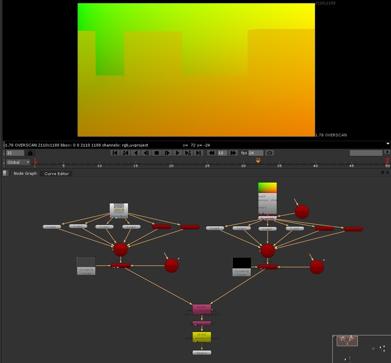Expand the viewer info bar menu arrow
This screenshot has width=391, height=363.
point(388,144)
